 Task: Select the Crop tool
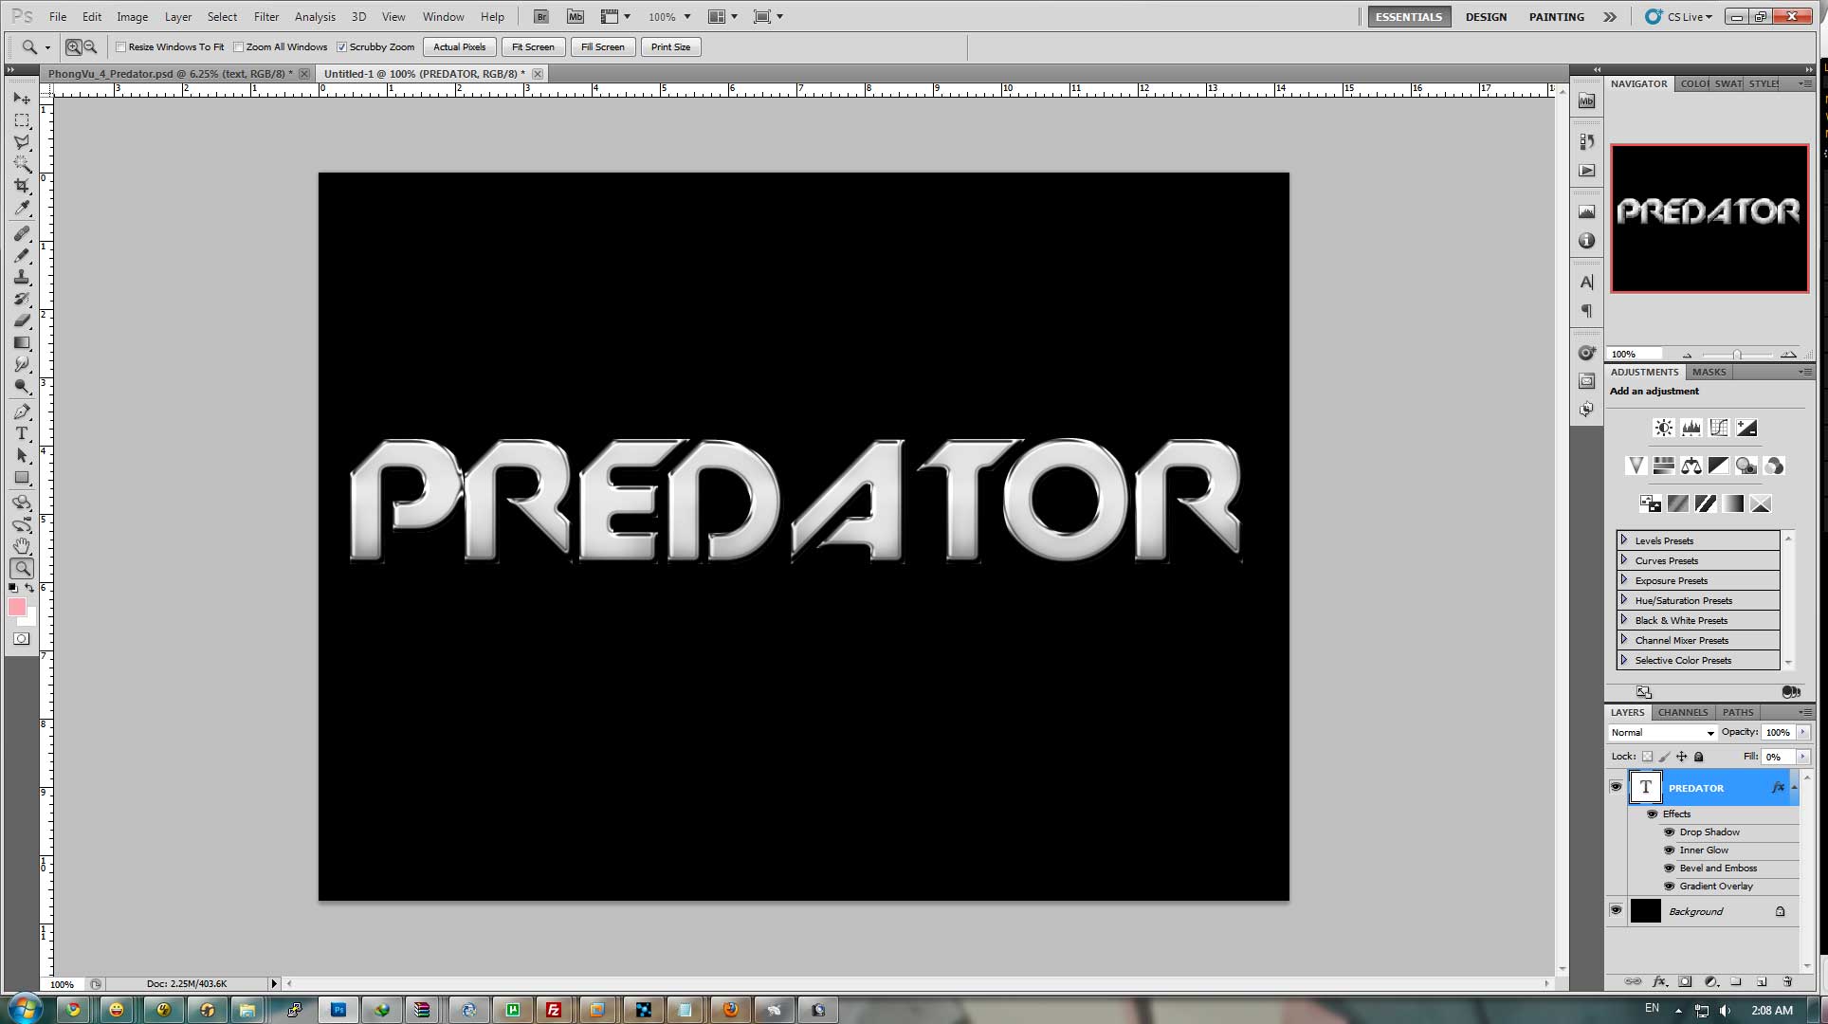(22, 186)
